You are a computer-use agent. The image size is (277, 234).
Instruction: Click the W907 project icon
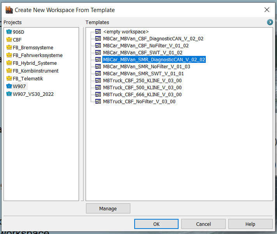coord(9,86)
